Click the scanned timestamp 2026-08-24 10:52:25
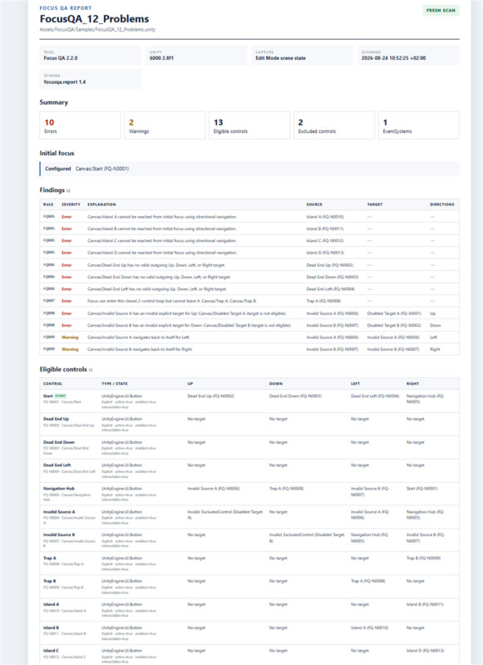This screenshot has height=665, width=483. [393, 58]
